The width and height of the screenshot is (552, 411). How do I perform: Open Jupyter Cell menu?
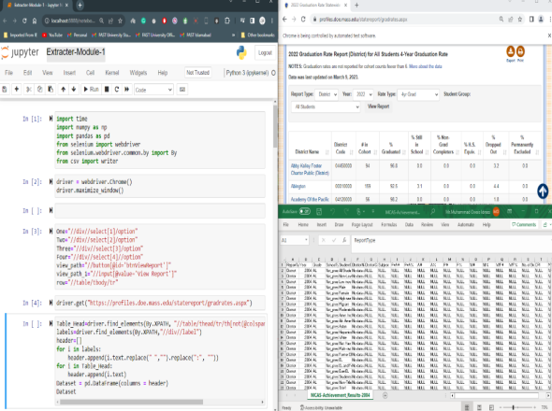(x=90, y=73)
